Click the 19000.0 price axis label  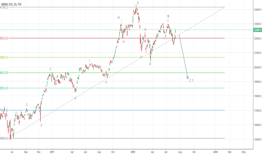[x=258, y=82]
